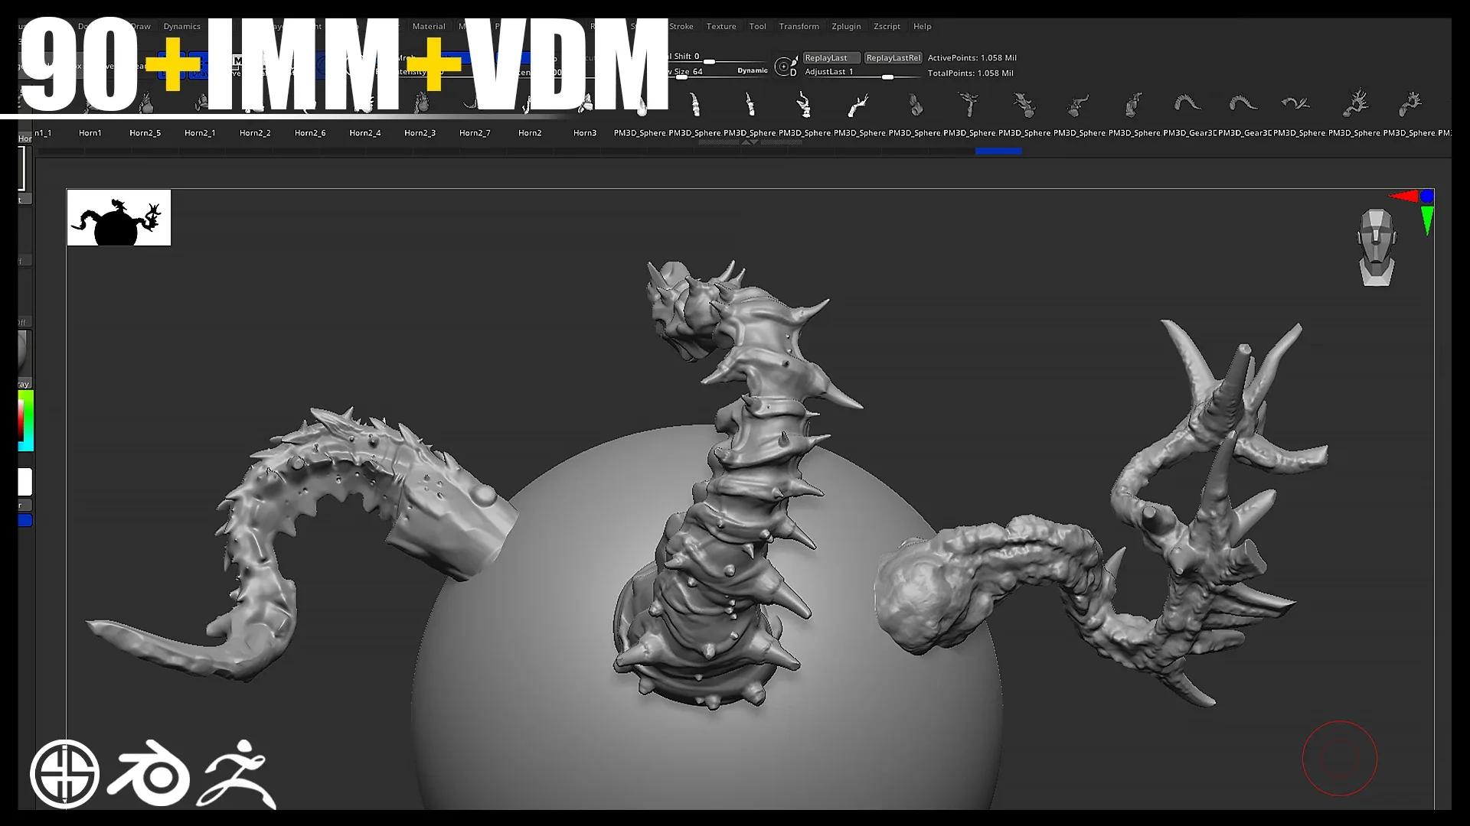Image resolution: width=1470 pixels, height=826 pixels.
Task: Select the Horn2_6 brush
Action: (x=310, y=133)
